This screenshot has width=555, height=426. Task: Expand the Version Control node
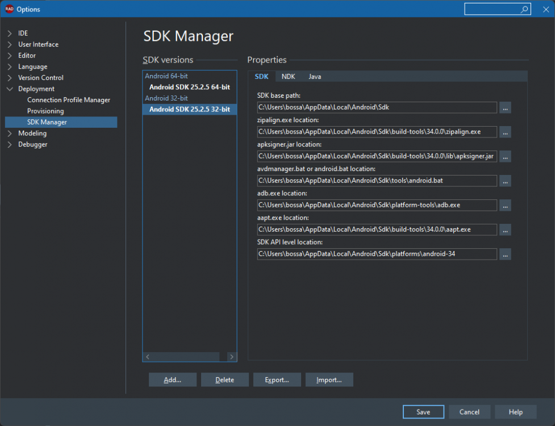tap(10, 78)
